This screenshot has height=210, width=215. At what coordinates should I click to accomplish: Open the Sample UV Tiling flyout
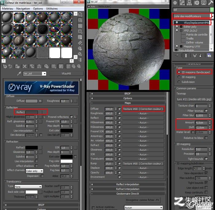80,31
